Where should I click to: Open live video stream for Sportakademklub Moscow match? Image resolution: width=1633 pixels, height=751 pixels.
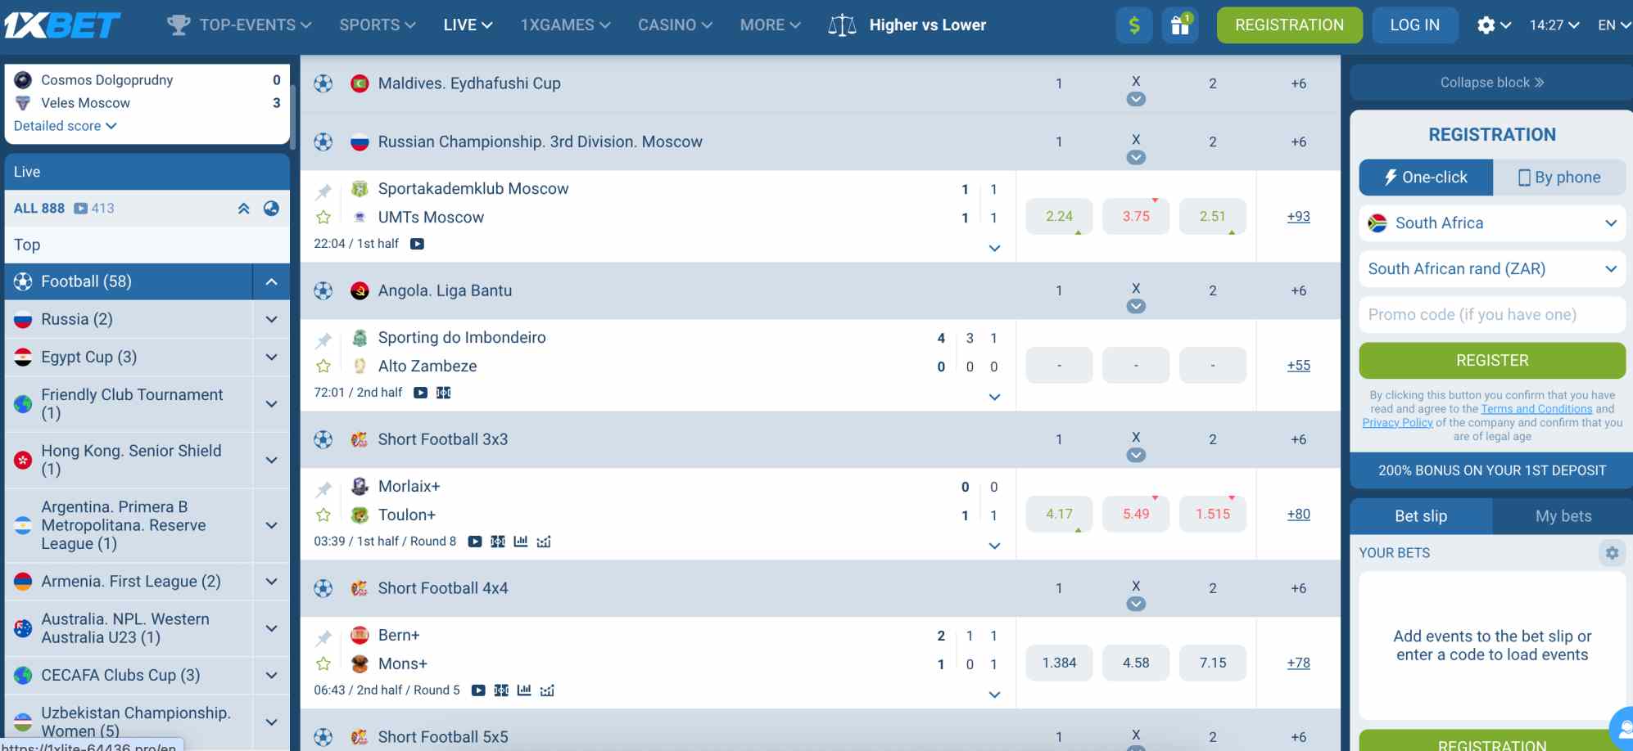coord(417,244)
